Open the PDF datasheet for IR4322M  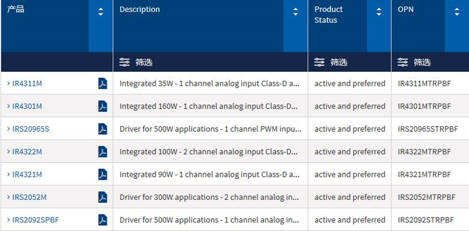click(103, 151)
